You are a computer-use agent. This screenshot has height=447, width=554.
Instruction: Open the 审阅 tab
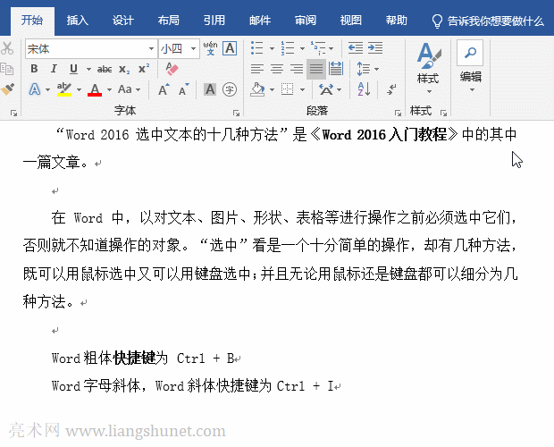point(306,21)
